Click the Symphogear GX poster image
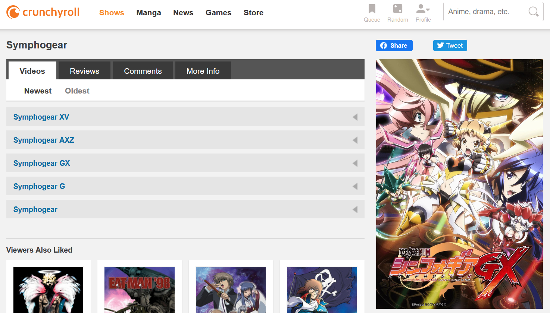Image resolution: width=550 pixels, height=313 pixels. pos(459,184)
